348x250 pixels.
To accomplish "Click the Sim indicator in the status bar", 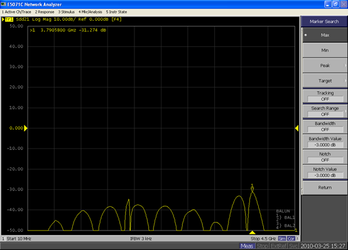I will pos(282,239).
